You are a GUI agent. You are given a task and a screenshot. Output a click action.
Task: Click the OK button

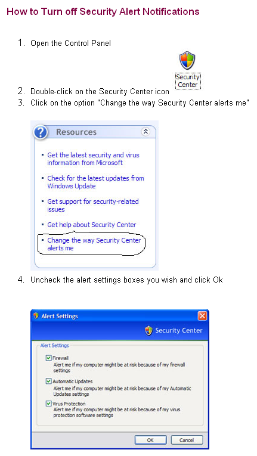click(150, 440)
